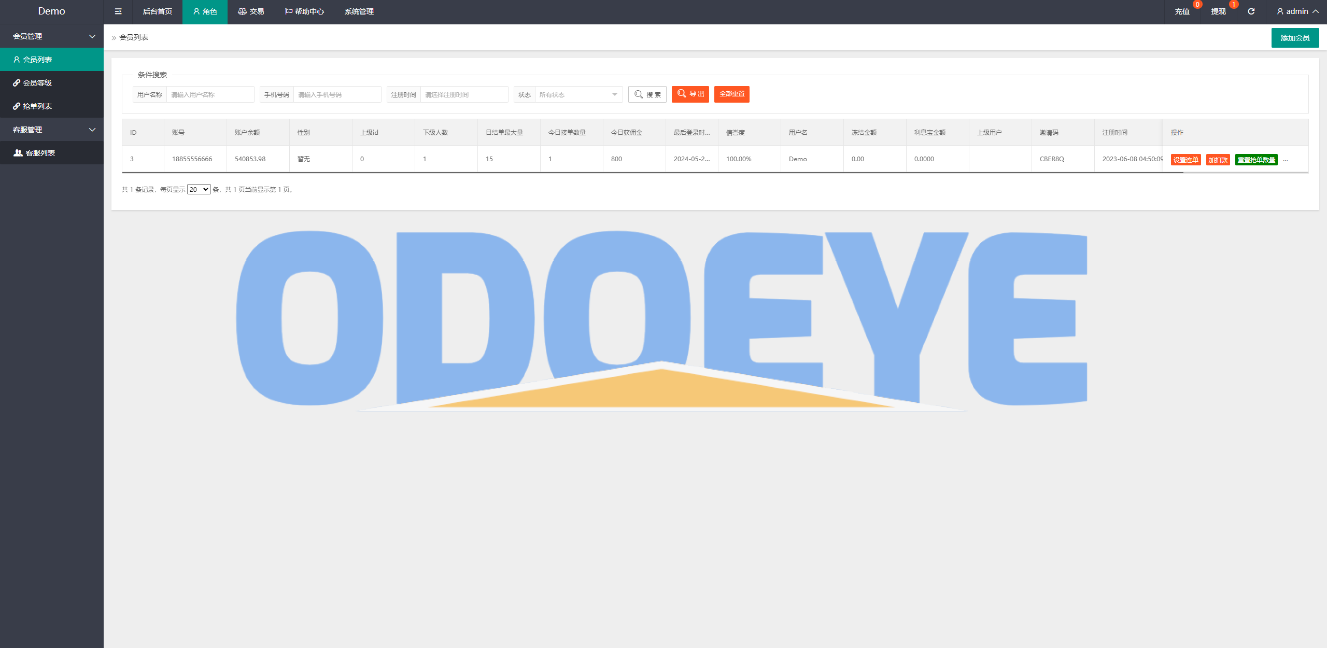The image size is (1327, 648).
Task: Click the 添加会员 button
Action: (x=1295, y=38)
